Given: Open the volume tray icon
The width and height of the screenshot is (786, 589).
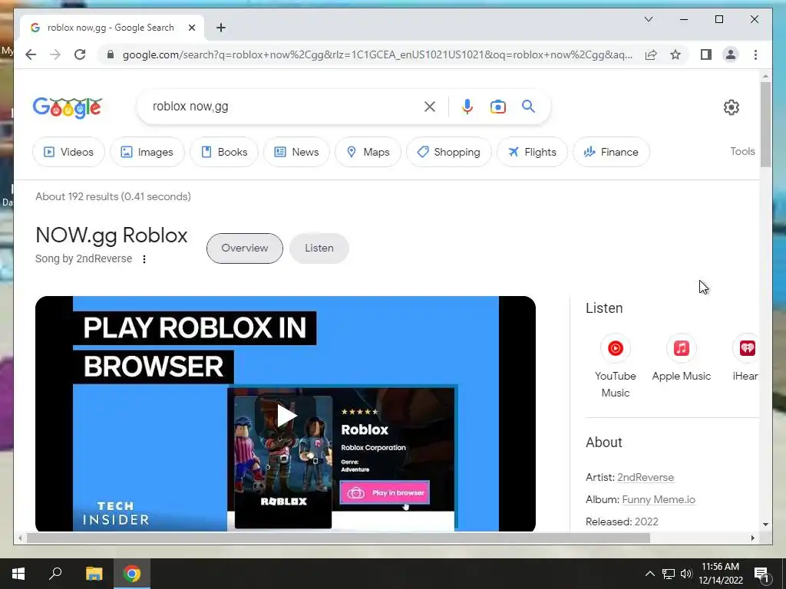Looking at the screenshot, I should [686, 574].
